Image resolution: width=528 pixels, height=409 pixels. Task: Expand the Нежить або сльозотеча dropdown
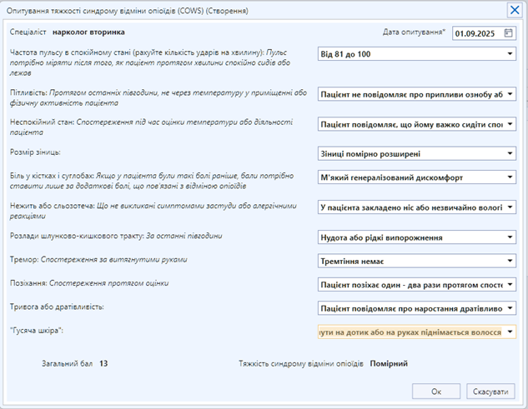point(509,207)
